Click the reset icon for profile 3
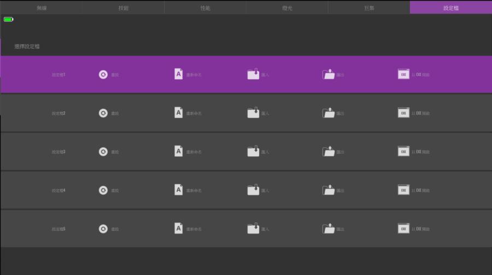Screen dimensions: 492x275 (103, 151)
